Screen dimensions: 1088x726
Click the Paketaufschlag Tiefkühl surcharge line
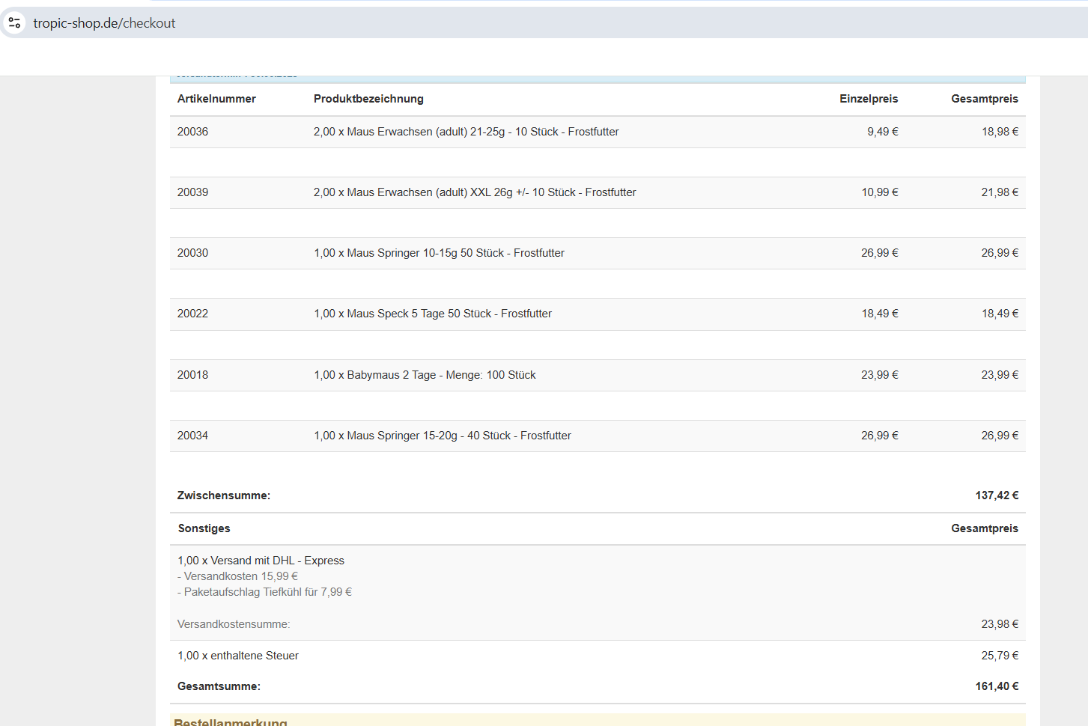pyautogui.click(x=264, y=592)
